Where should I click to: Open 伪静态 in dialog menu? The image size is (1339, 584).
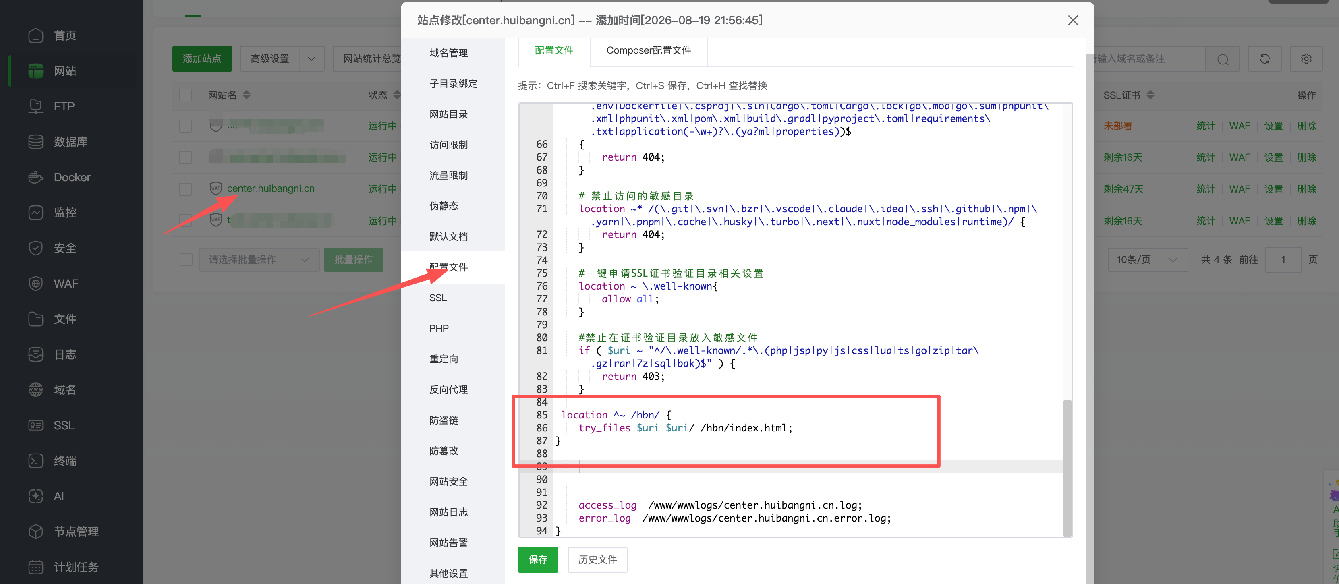444,206
